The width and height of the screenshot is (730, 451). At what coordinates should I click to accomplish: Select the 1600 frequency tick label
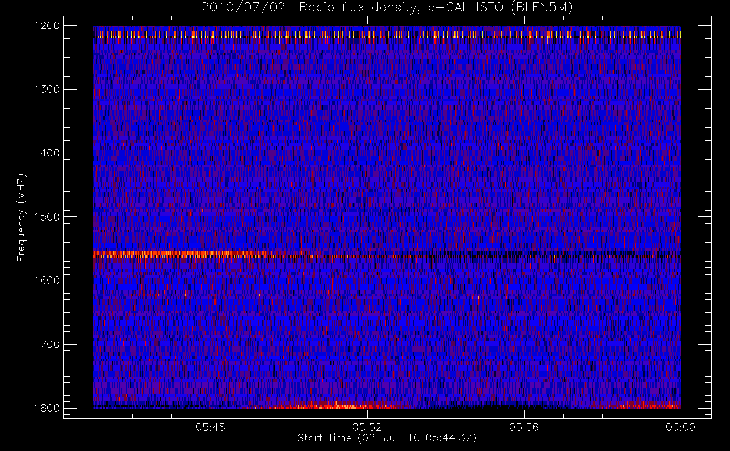[x=47, y=281]
